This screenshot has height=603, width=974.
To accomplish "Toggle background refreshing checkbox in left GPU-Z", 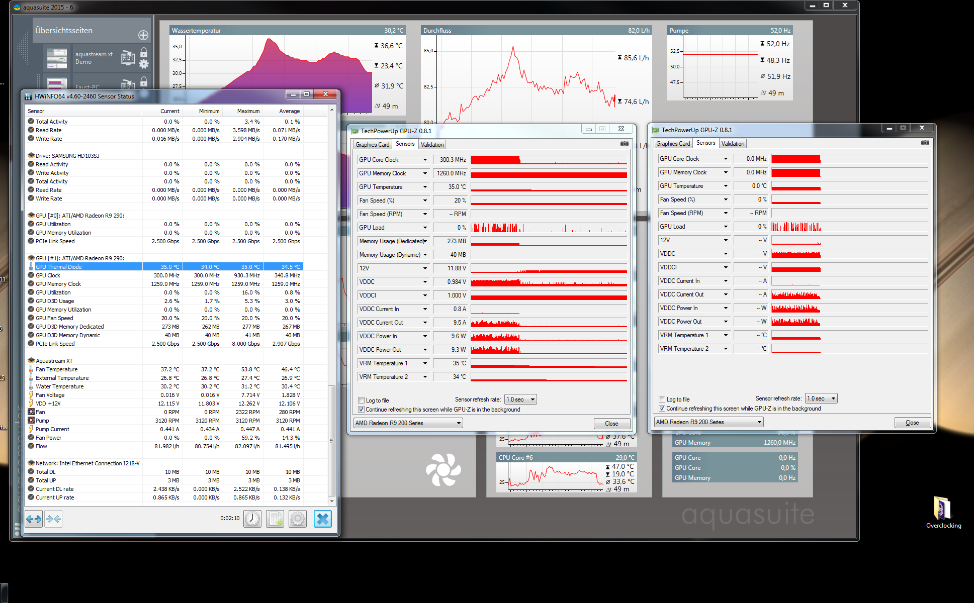I will coord(361,410).
